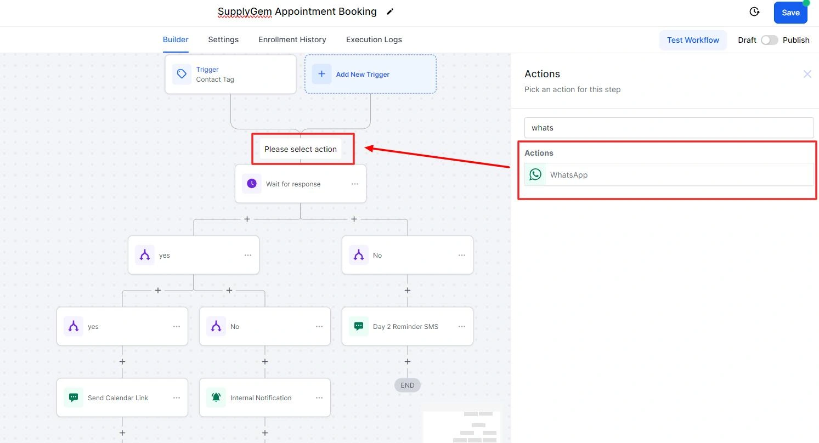The image size is (819, 443).
Task: Add step above top-level No branch
Action: (354, 219)
